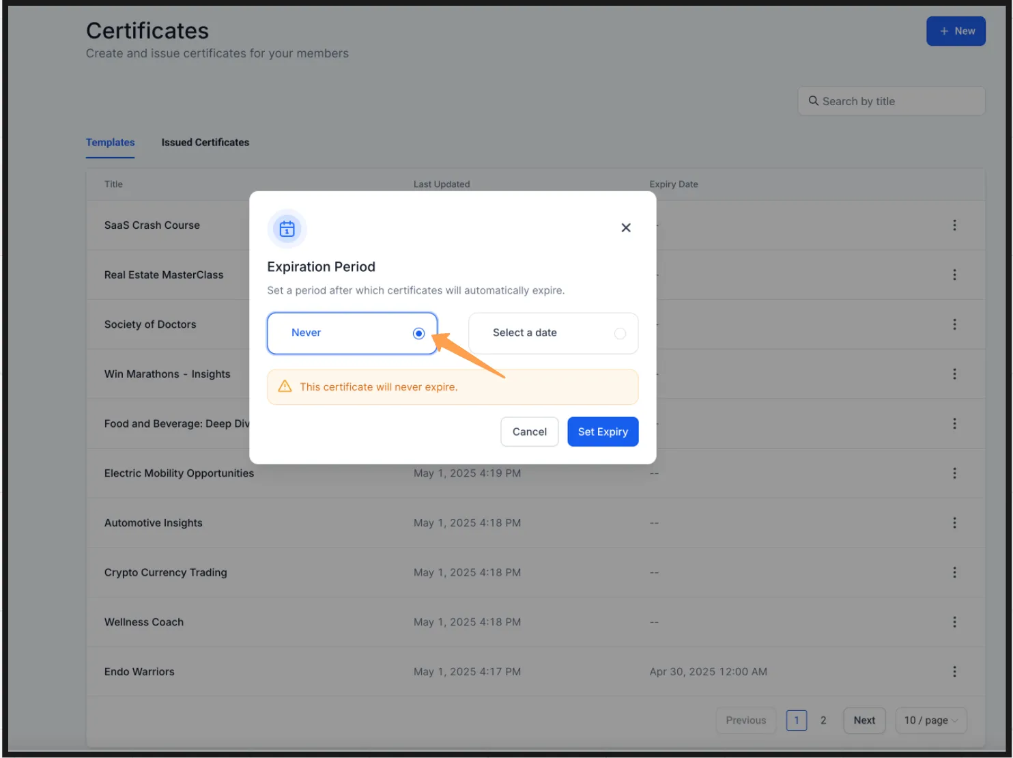Click the magnifier icon in the search box

coord(814,101)
